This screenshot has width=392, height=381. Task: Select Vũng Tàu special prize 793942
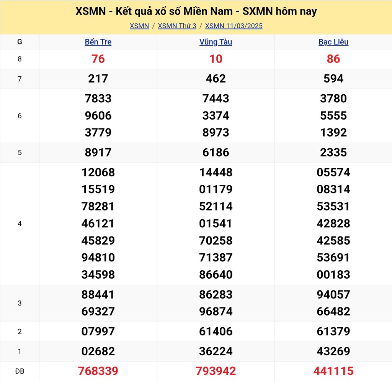216,371
